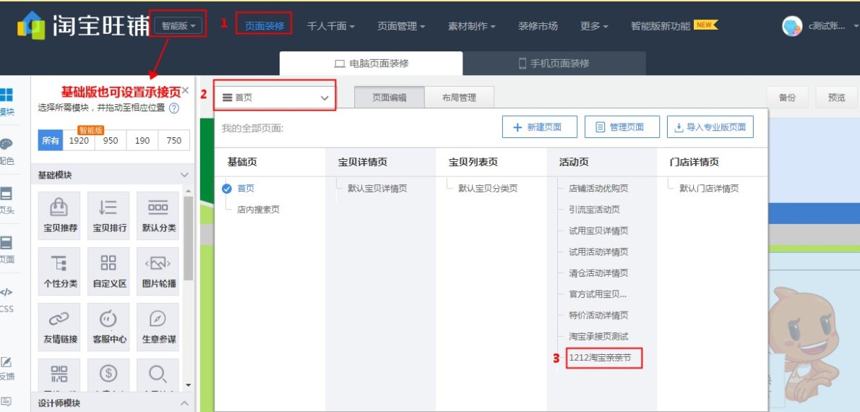Select the 淘宝承接页测试 page
The image size is (860, 412).
point(598,336)
